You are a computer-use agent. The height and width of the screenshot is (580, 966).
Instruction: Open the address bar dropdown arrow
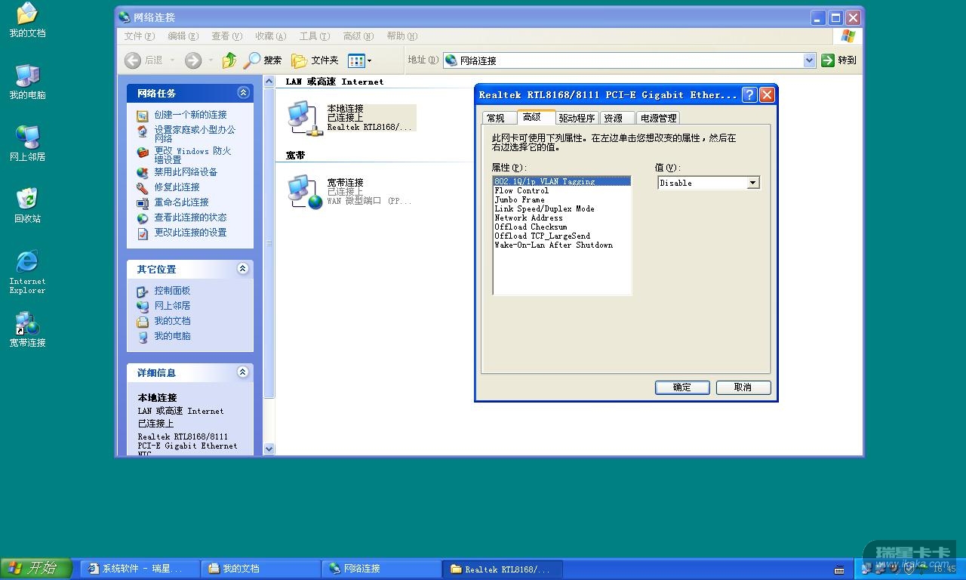810,60
